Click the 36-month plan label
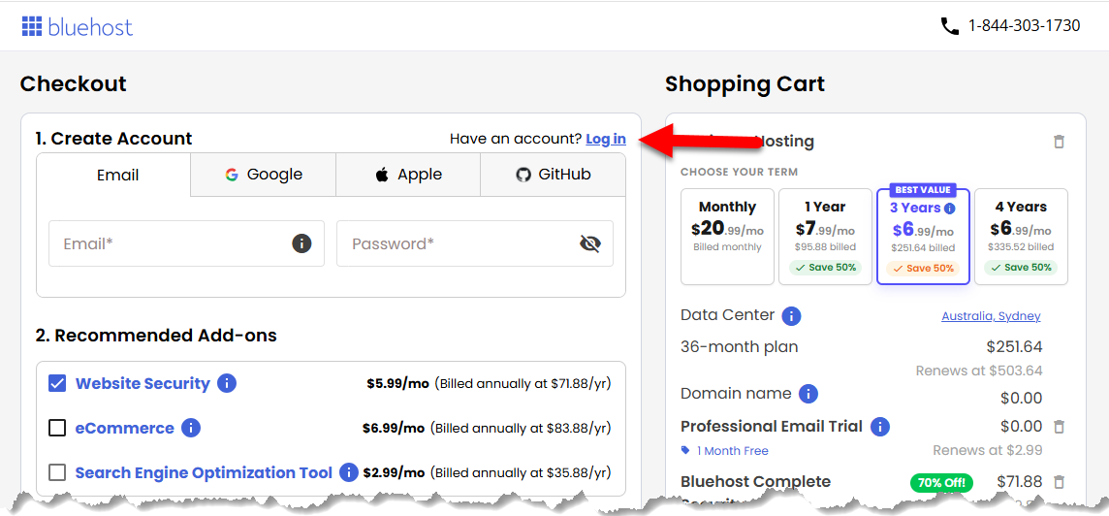The image size is (1109, 516). point(739,347)
